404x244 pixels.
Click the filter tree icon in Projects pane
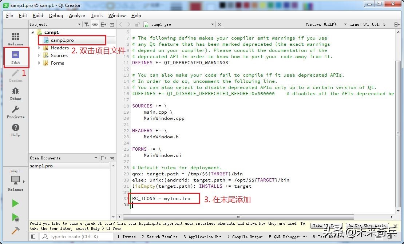(87, 24)
